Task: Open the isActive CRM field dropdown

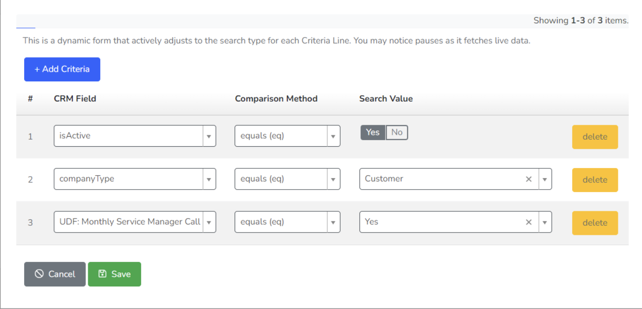Action: (209, 136)
